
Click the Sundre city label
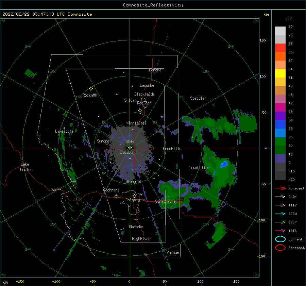coord(103,141)
